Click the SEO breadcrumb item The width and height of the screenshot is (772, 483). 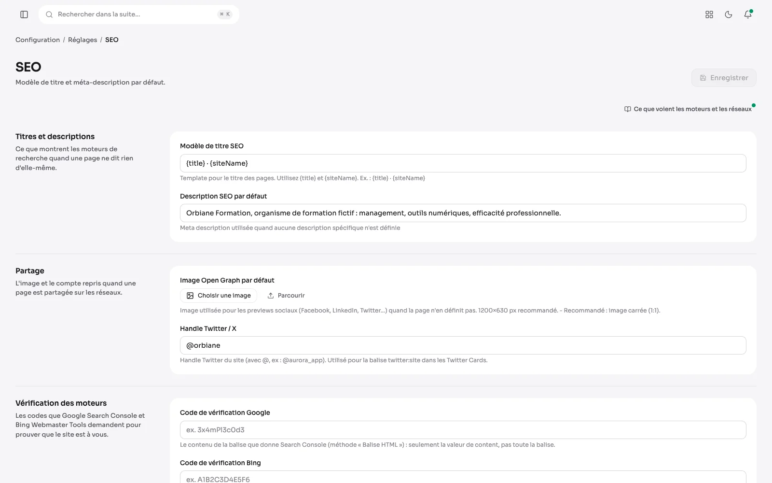[x=112, y=40]
